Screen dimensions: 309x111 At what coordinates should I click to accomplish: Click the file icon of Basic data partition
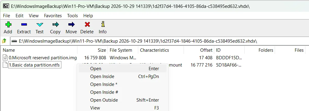click(x=5, y=65)
